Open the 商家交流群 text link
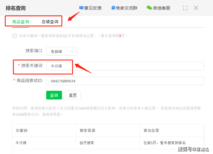 coord(127,8)
